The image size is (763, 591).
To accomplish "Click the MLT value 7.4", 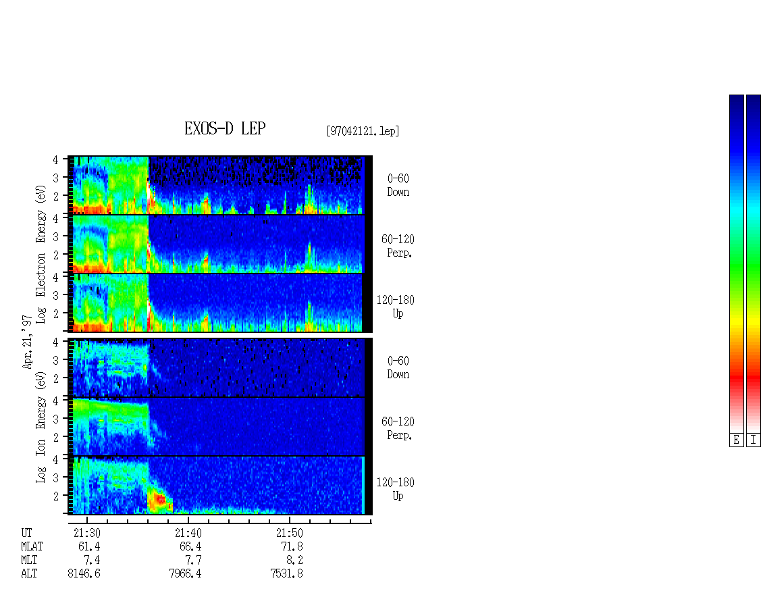I will click(92, 561).
